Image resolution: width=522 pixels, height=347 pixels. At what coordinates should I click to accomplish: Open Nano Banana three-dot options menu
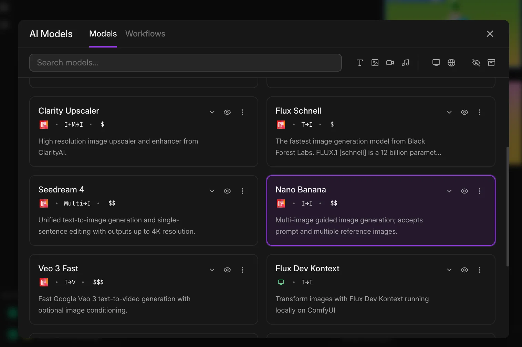tap(480, 191)
